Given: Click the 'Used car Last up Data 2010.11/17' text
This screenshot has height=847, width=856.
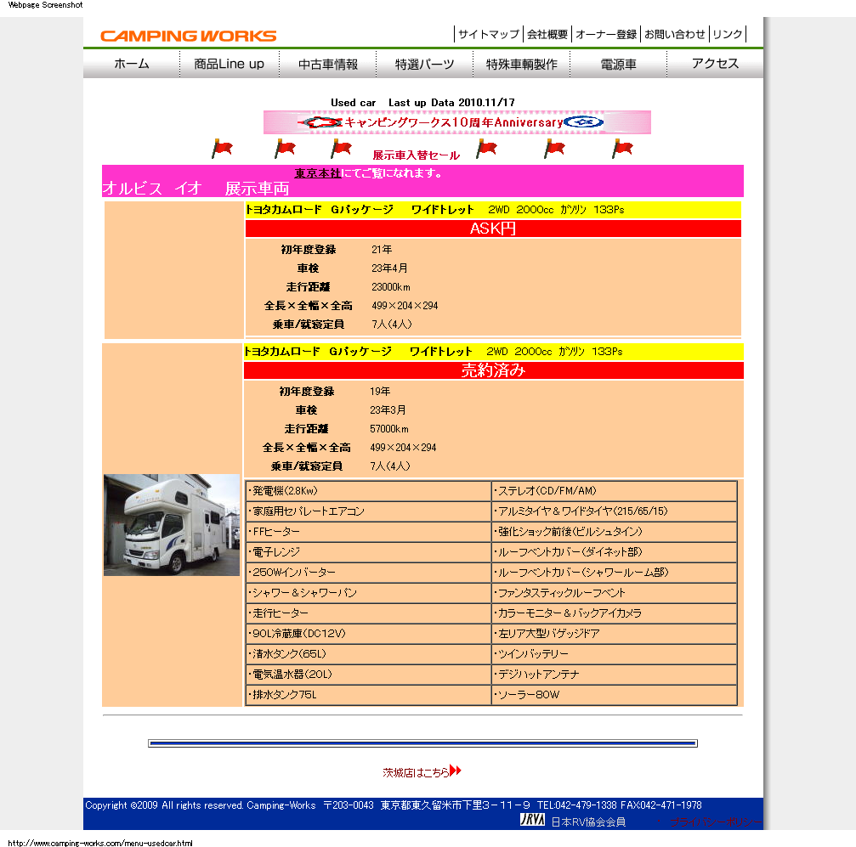Looking at the screenshot, I should [x=422, y=103].
